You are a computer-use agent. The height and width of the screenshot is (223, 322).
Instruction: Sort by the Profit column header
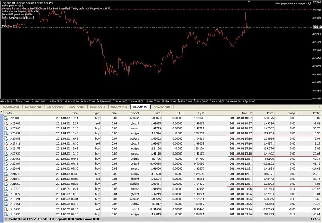pyautogui.click(x=309, y=113)
